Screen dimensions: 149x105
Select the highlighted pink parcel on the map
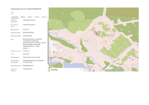click(96, 33)
